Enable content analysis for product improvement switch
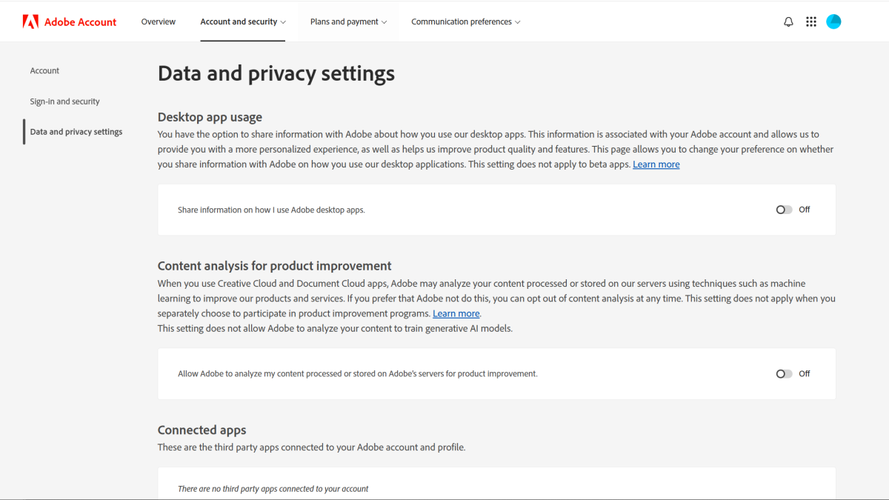The height and width of the screenshot is (500, 889). click(x=784, y=374)
